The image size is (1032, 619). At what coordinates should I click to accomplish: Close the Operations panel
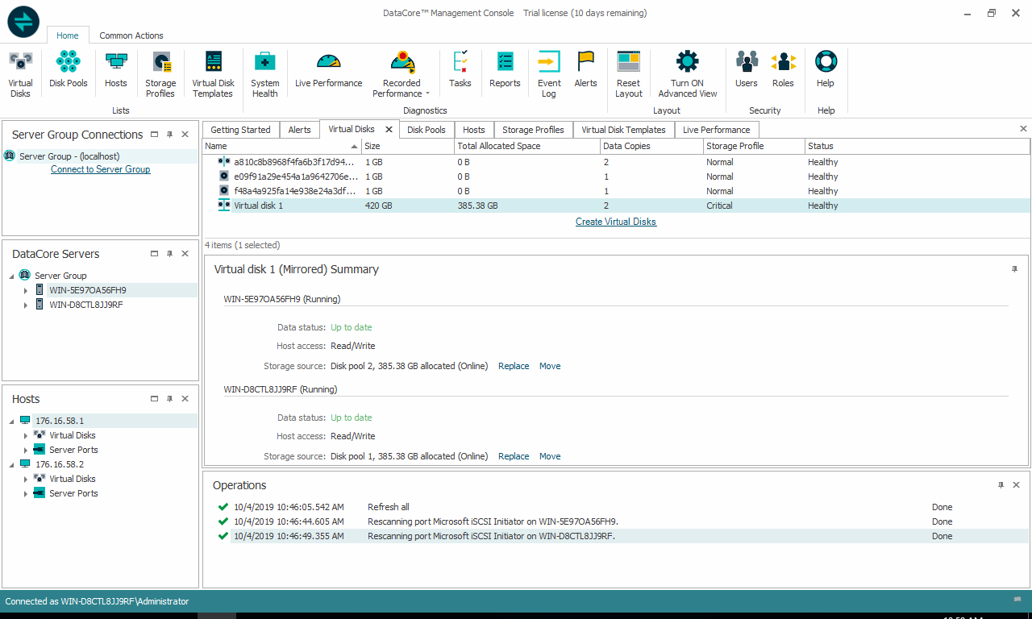click(x=1016, y=485)
